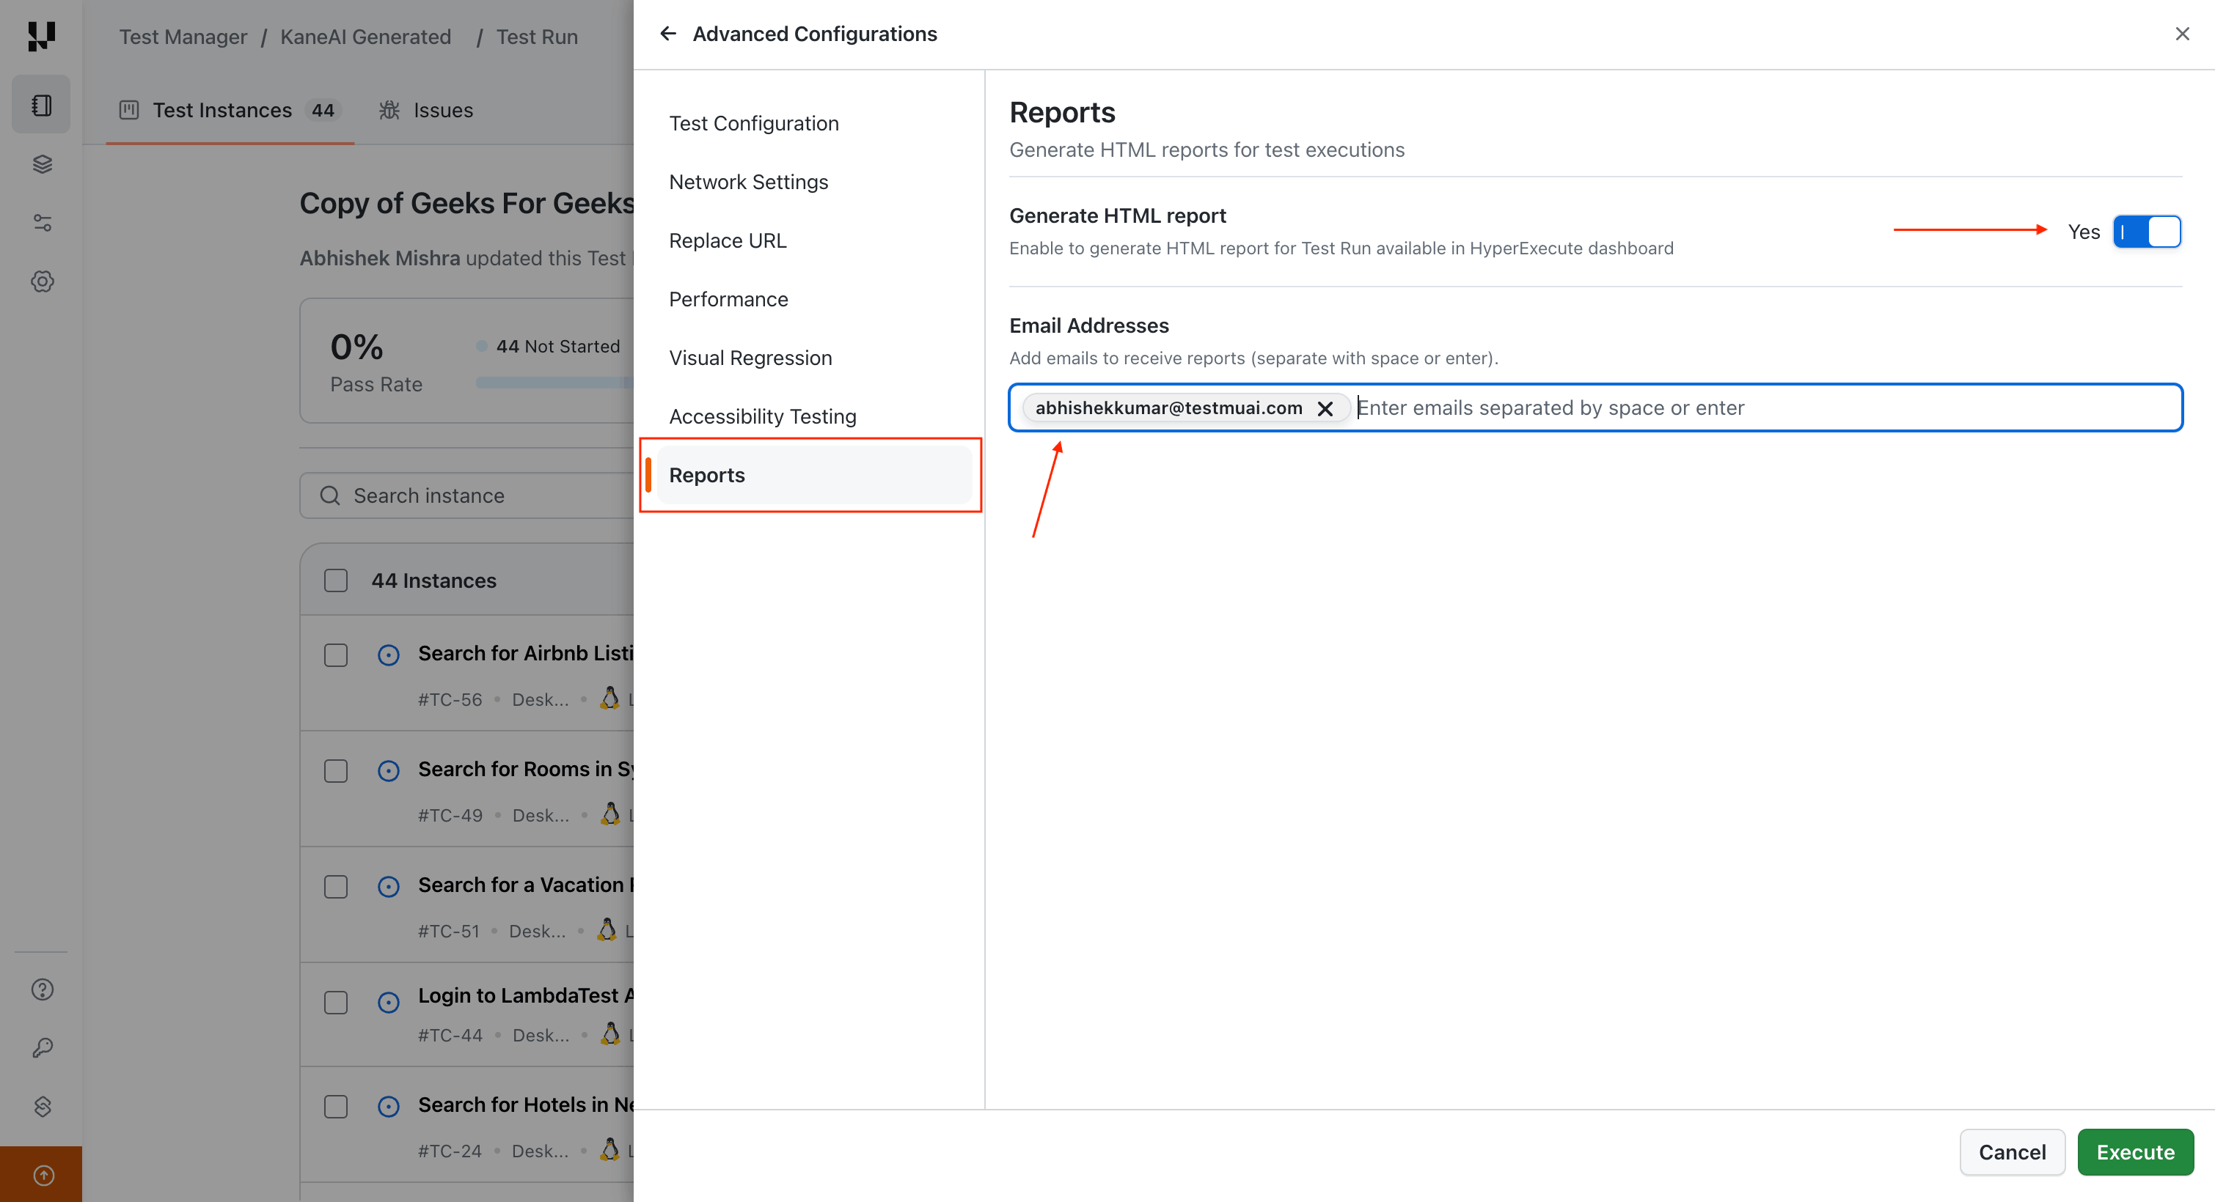Screen dimensions: 2215x1202
Task: Select the layers icon in the left sidebar
Action: click(x=41, y=164)
